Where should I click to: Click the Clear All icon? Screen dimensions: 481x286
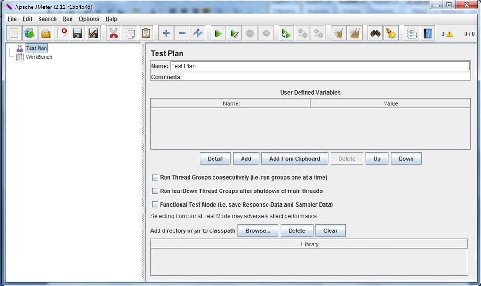pyautogui.click(x=355, y=33)
